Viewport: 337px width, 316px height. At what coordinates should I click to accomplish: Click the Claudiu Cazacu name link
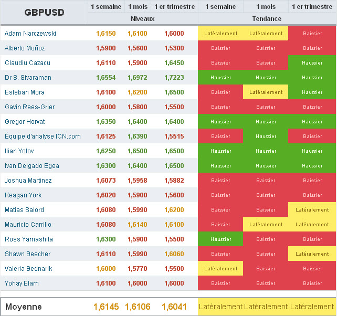click(27, 63)
